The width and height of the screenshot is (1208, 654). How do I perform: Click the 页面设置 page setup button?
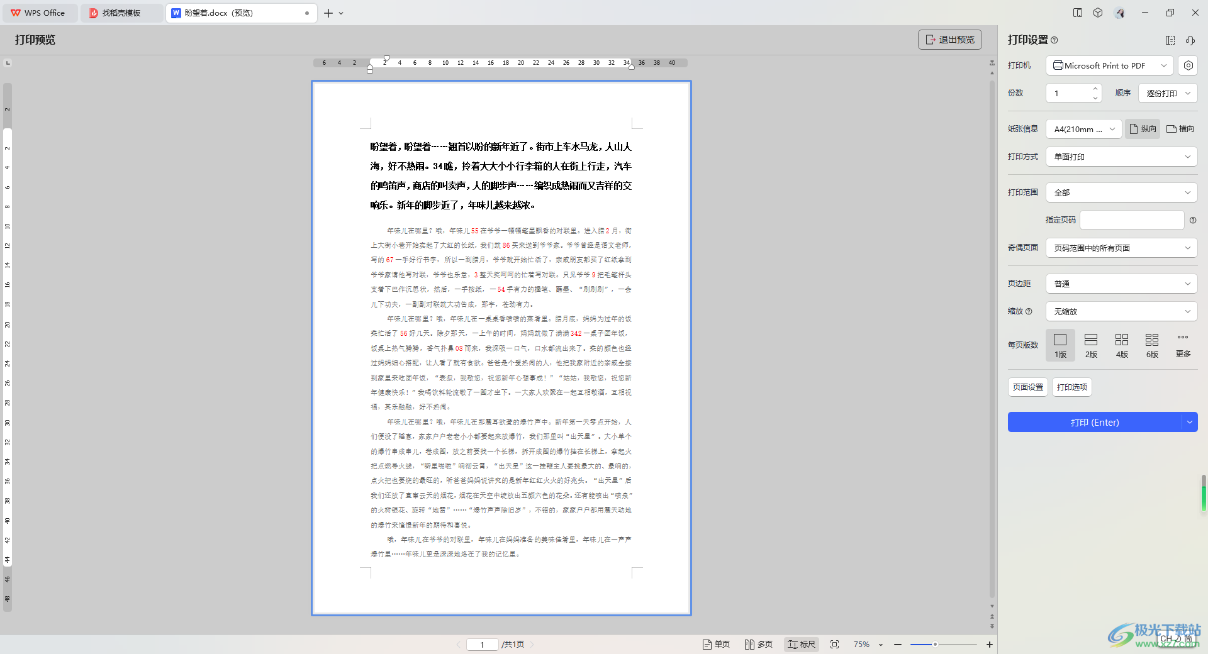click(x=1028, y=387)
